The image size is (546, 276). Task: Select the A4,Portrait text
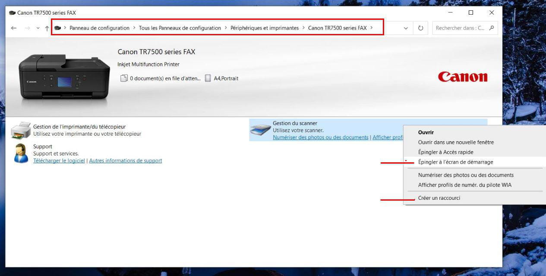point(226,78)
